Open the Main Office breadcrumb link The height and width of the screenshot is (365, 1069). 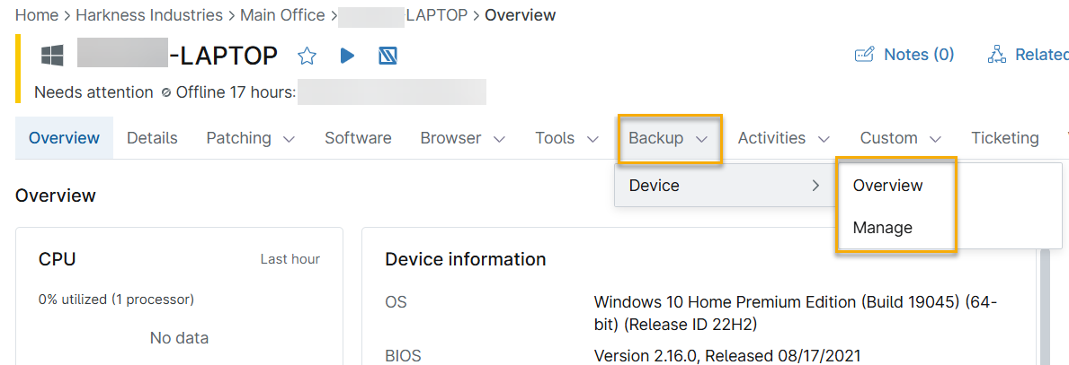(282, 15)
